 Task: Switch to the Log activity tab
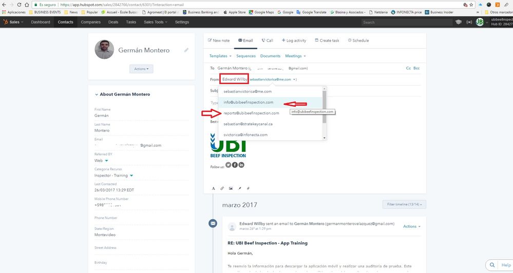[294, 41]
